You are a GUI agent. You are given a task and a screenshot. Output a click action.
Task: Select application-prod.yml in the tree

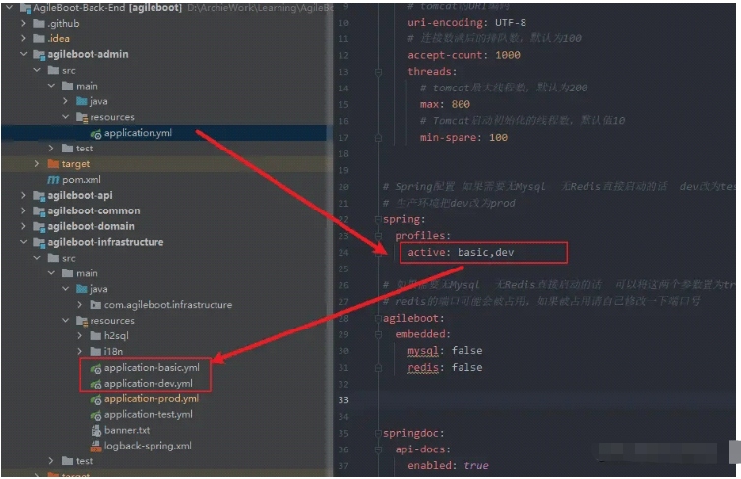pyautogui.click(x=152, y=398)
